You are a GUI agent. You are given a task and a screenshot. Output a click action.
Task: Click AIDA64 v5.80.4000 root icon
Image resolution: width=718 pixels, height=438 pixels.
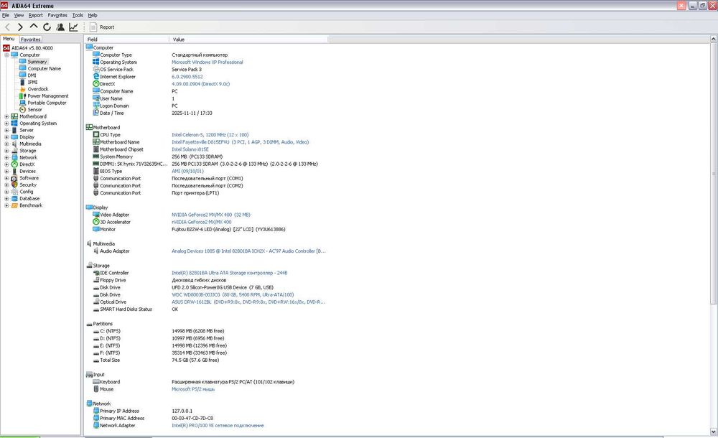click(6, 48)
